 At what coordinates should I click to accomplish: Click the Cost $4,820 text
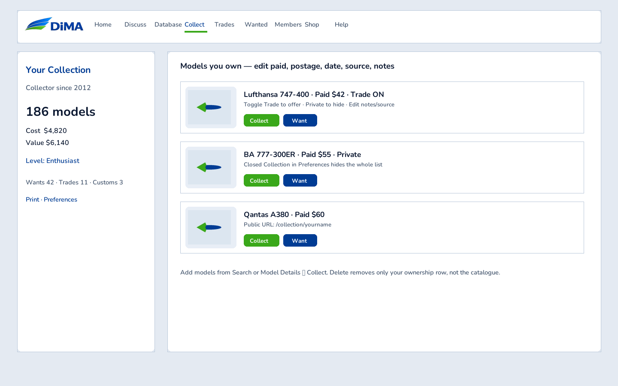(46, 131)
